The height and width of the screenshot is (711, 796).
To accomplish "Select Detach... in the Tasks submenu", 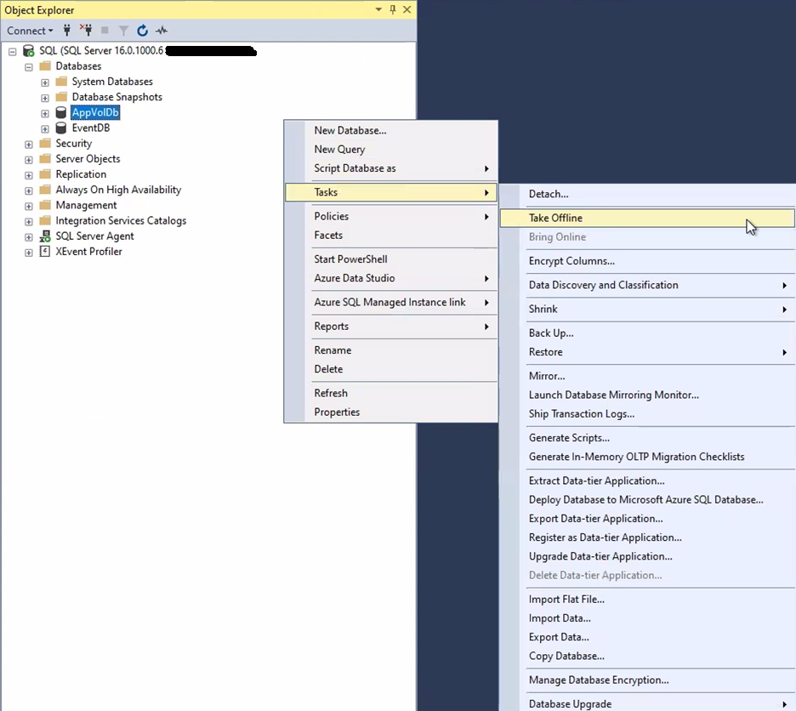I will 549,195.
